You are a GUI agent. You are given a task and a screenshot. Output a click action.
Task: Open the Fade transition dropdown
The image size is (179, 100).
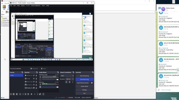(67, 76)
